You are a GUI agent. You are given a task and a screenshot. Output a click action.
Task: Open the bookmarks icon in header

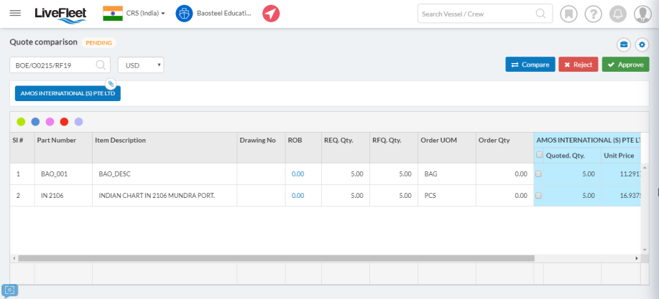569,14
